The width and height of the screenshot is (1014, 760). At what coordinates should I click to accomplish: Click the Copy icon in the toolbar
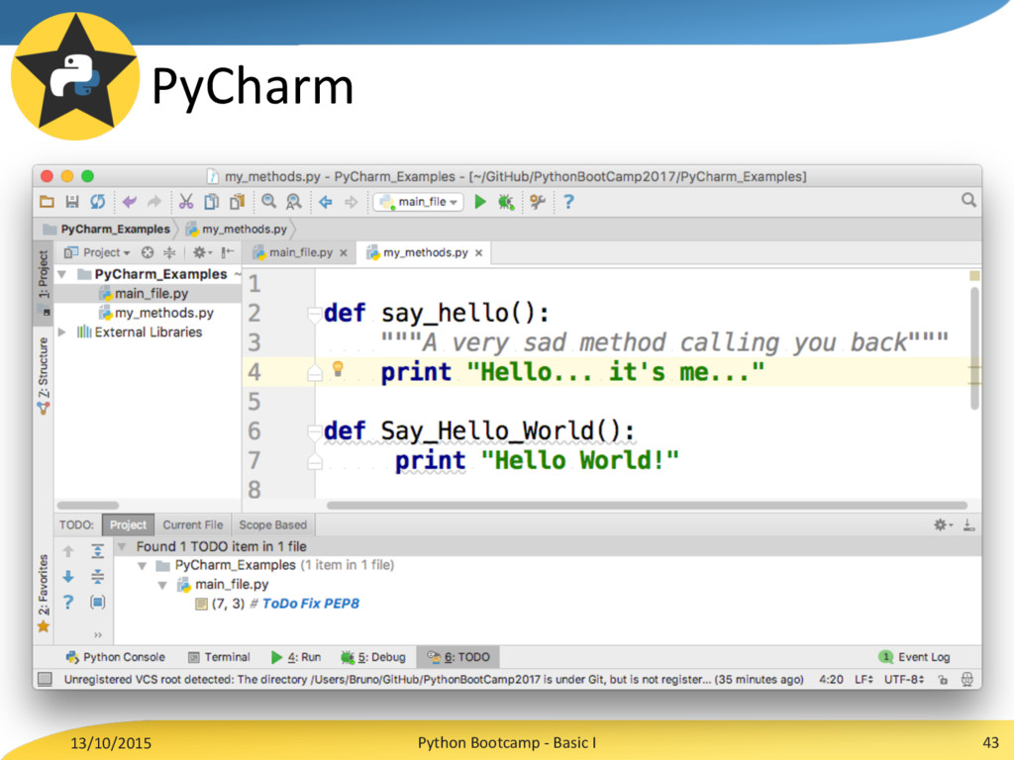[212, 202]
